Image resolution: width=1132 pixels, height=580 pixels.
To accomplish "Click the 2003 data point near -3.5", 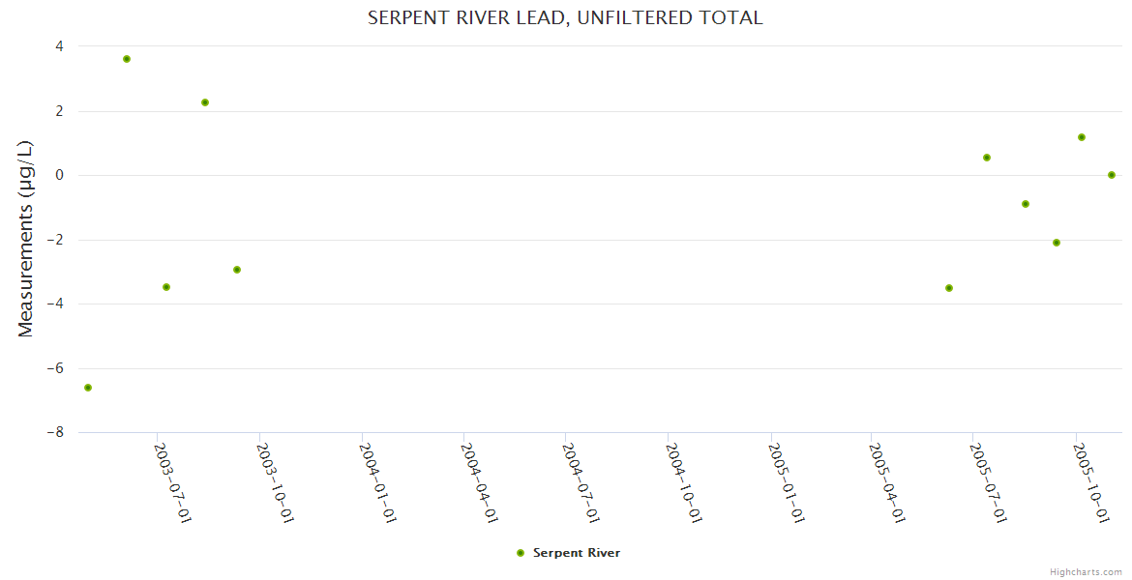I will coord(166,287).
